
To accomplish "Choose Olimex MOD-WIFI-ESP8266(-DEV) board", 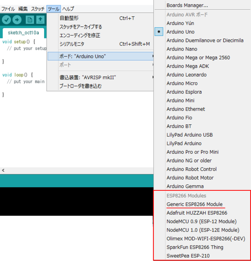I will pyautogui.click(x=202, y=239).
